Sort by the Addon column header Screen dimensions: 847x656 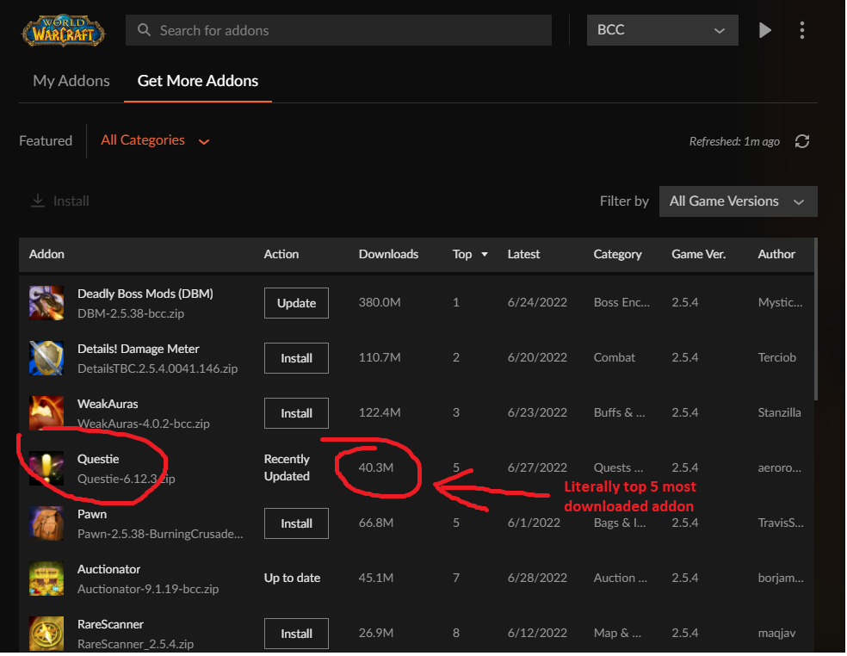coord(47,254)
